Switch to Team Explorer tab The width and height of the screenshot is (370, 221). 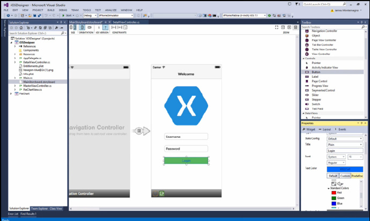(x=39, y=209)
